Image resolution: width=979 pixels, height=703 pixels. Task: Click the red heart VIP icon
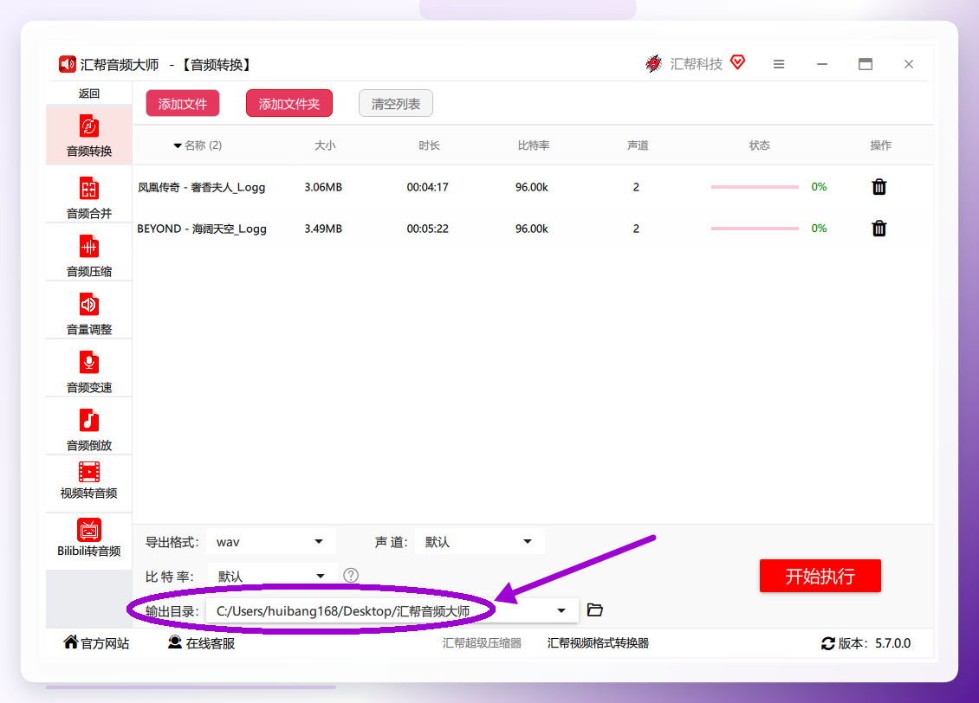point(738,62)
